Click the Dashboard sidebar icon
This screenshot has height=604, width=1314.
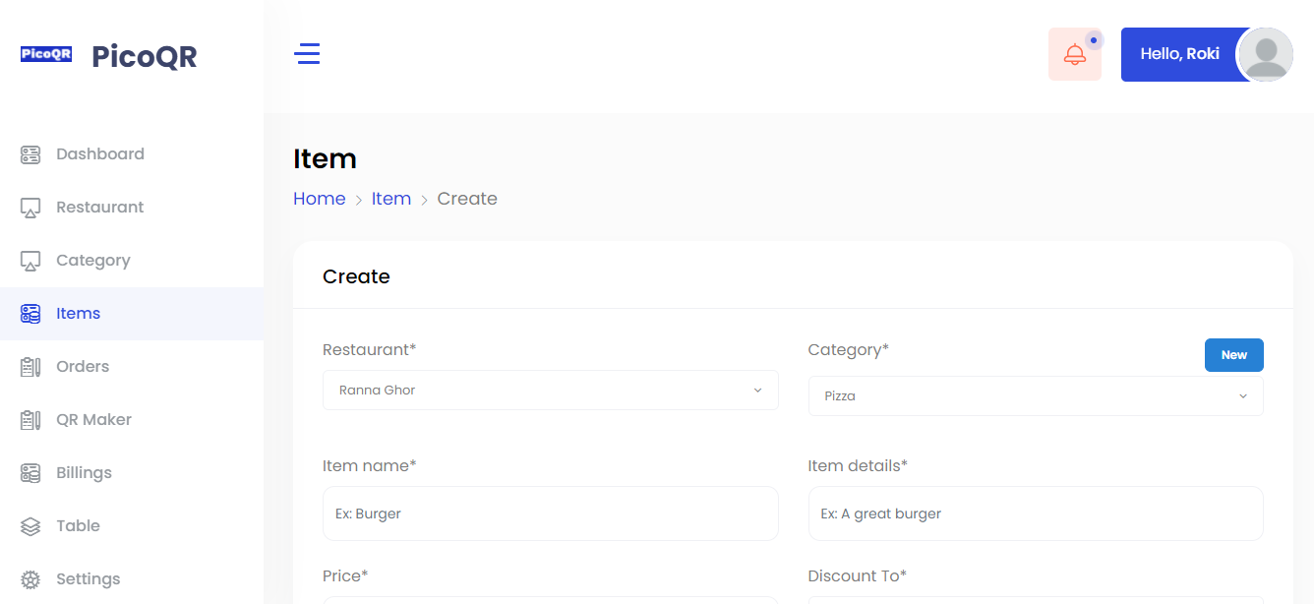click(30, 154)
